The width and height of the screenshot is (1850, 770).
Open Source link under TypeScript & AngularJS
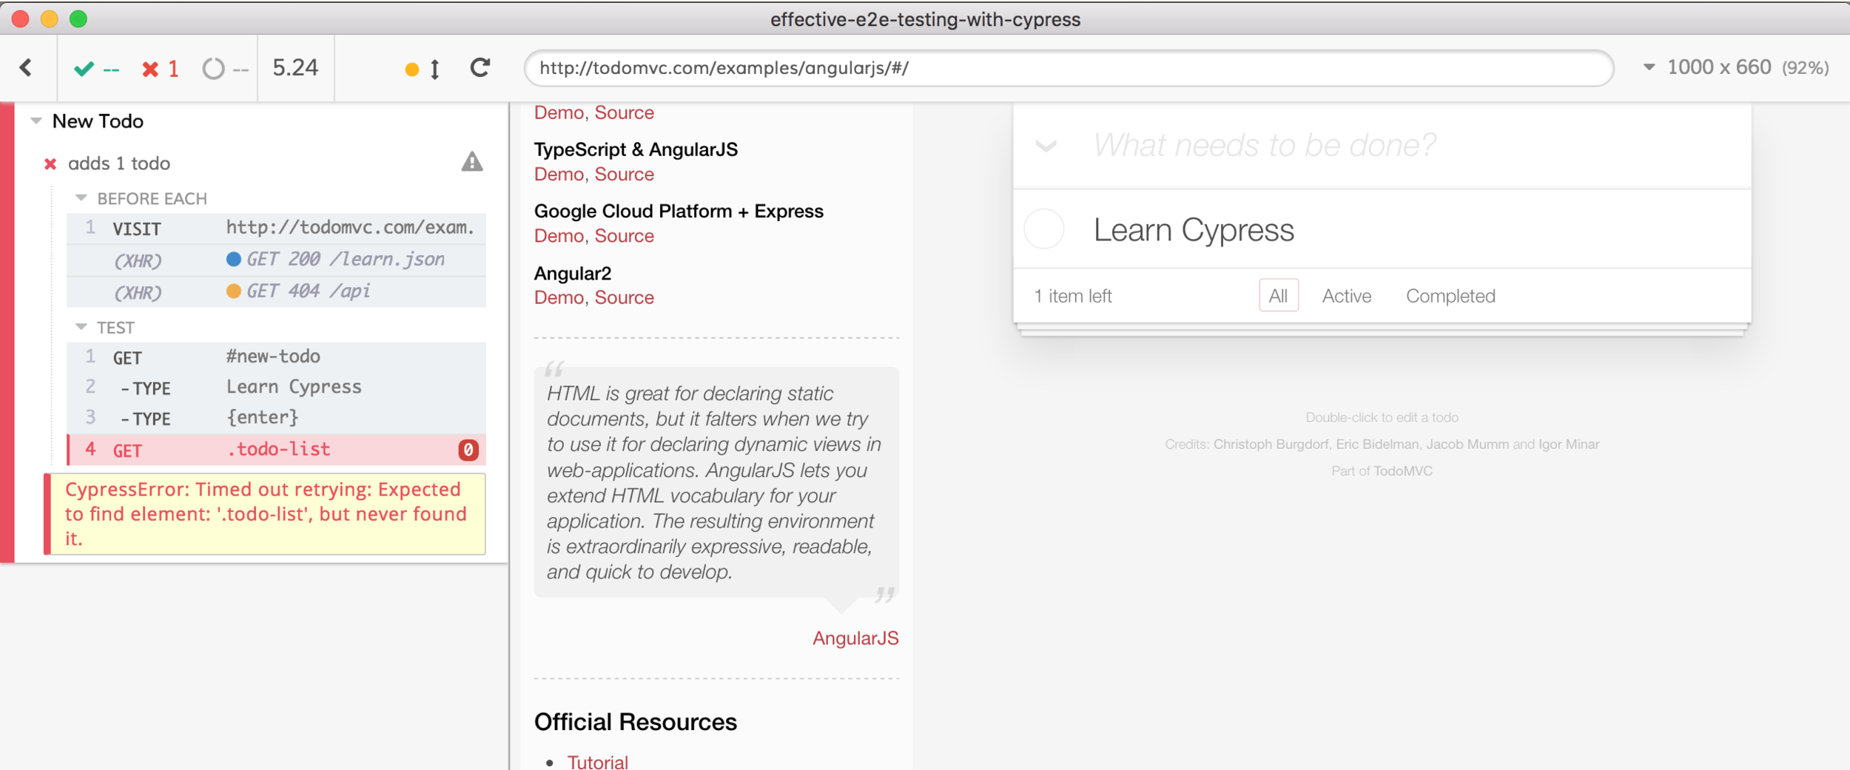click(625, 175)
